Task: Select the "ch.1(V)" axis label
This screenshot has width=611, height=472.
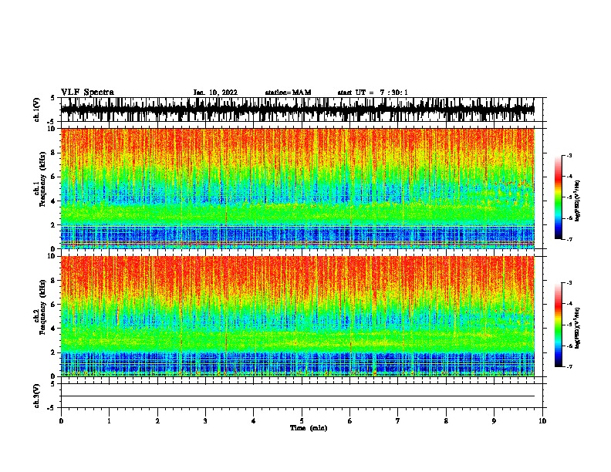Action: [x=37, y=110]
